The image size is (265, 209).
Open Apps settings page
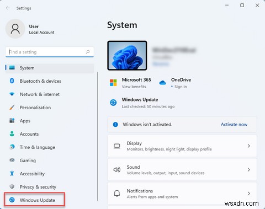pos(25,121)
